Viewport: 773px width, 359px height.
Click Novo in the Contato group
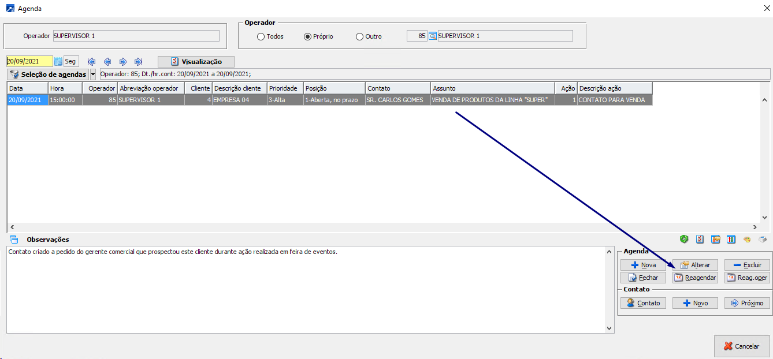coord(695,303)
